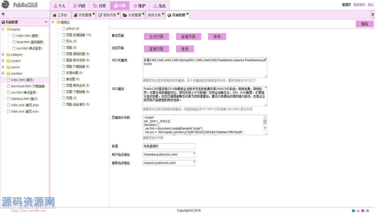Click the member folder icon
This screenshot has height=214, width=375.
[9, 73]
